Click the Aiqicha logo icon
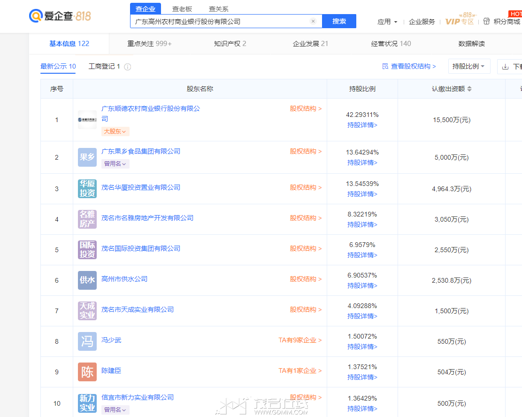Image resolution: width=522 pixels, height=417 pixels. (36, 15)
